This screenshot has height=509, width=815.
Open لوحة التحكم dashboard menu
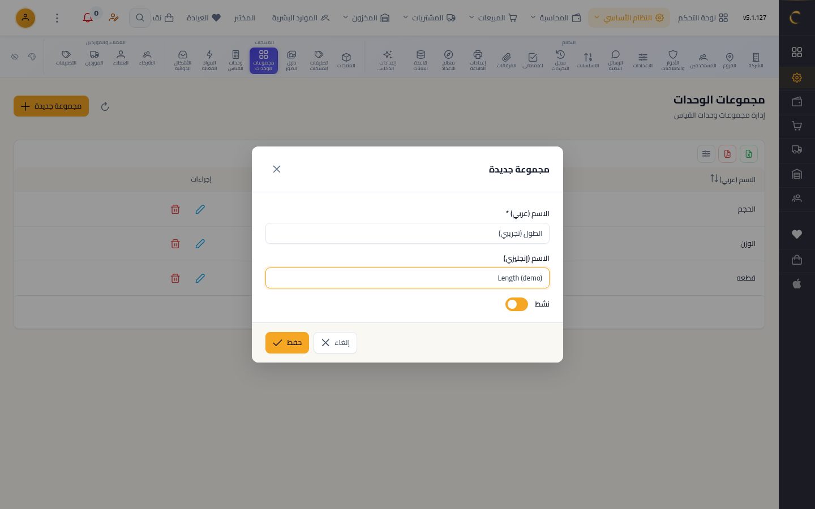(703, 18)
